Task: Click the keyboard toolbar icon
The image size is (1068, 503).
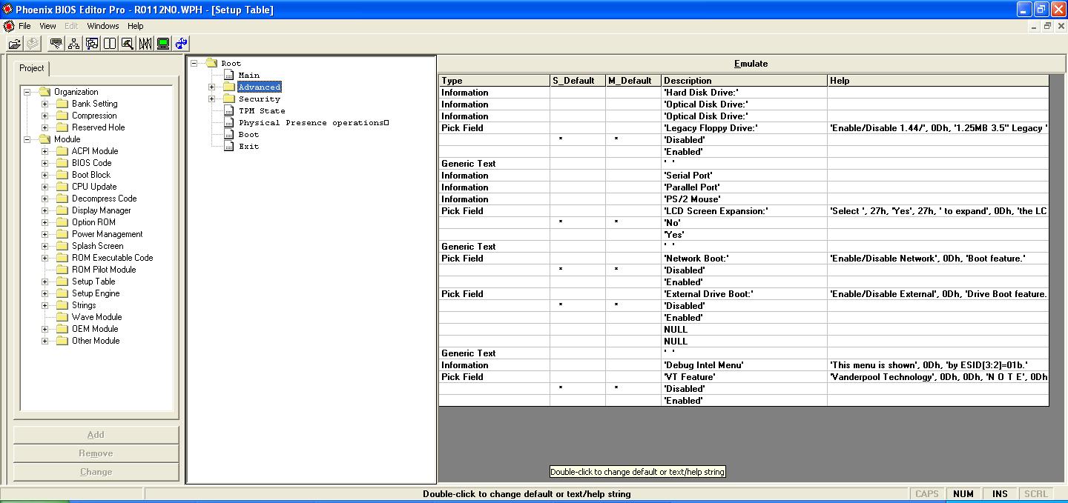Action: (56, 44)
